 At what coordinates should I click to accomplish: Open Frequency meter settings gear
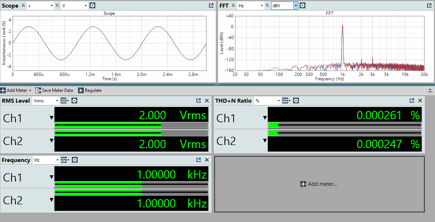pyautogui.click(x=74, y=160)
